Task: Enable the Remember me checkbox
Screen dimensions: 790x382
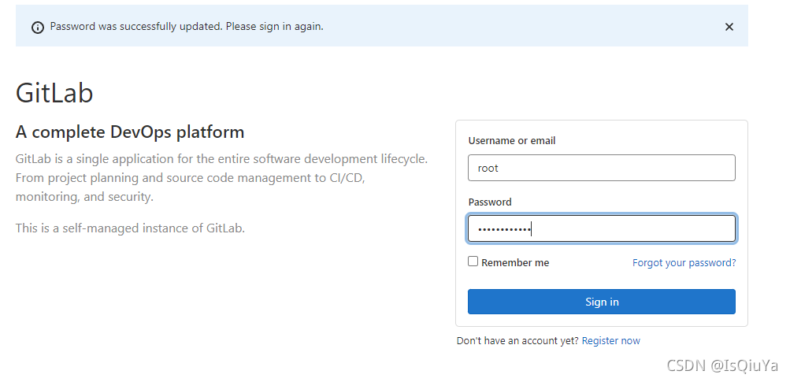Action: pos(473,261)
